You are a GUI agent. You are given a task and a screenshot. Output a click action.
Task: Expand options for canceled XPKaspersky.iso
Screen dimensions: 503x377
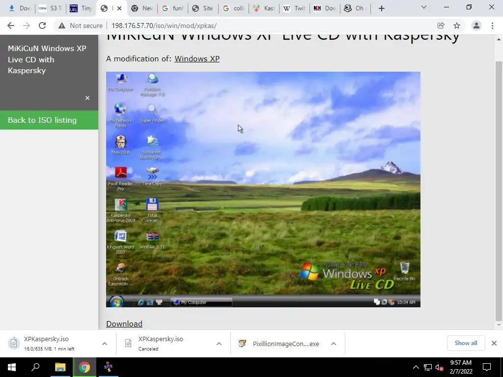point(219,343)
